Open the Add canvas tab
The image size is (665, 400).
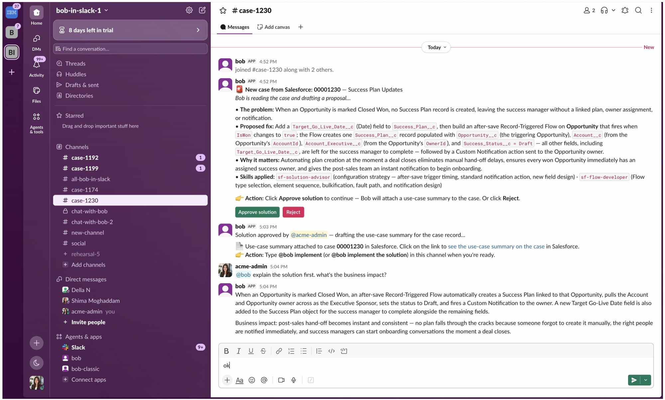273,27
